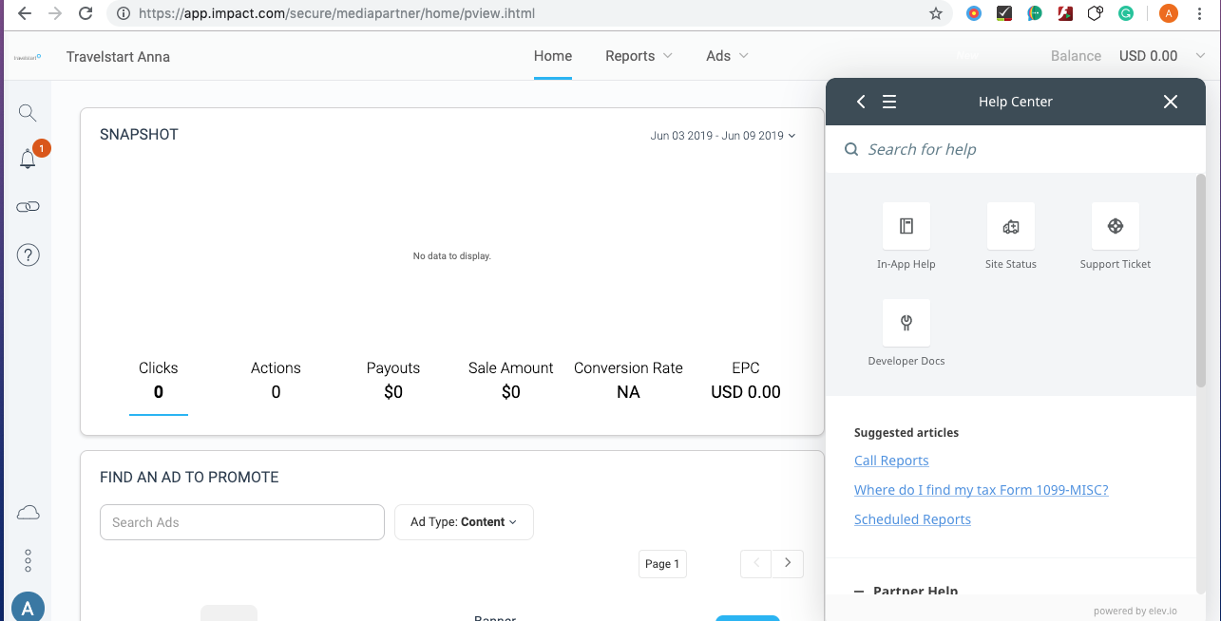Image resolution: width=1221 pixels, height=621 pixels.
Task: Go to next ads page arrow
Action: (788, 563)
